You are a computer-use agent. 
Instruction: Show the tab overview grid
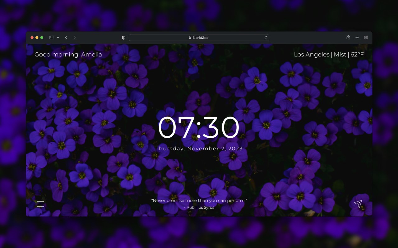point(366,38)
